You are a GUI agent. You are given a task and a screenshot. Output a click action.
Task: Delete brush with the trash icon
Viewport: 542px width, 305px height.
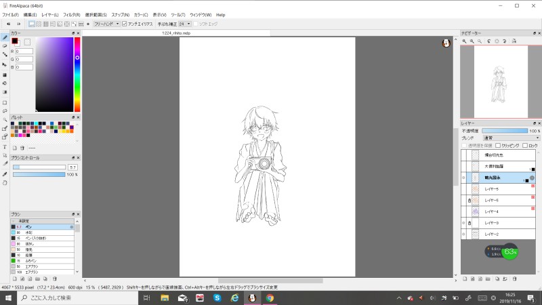point(55,279)
